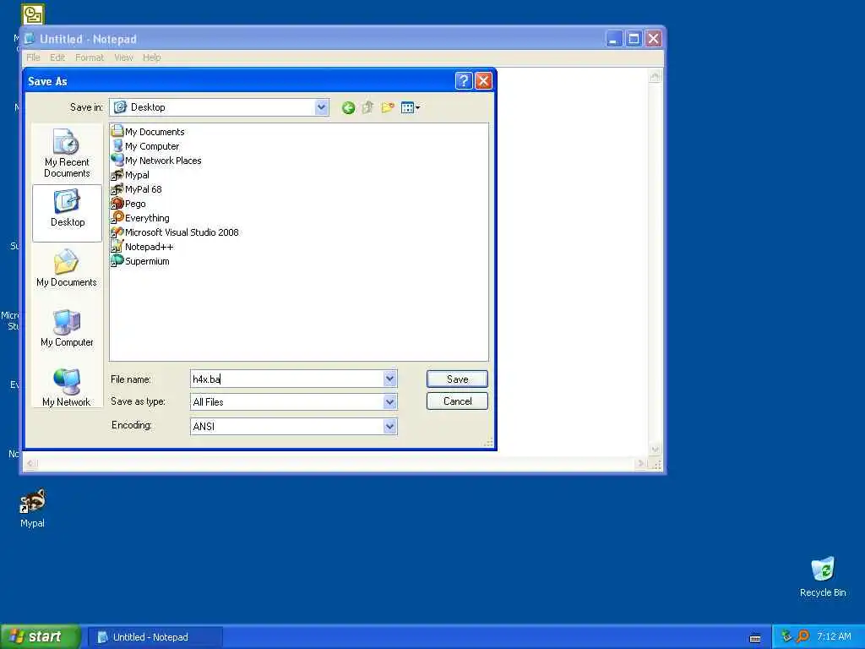Select the Mypal desktop icon
865x649 pixels.
point(33,509)
